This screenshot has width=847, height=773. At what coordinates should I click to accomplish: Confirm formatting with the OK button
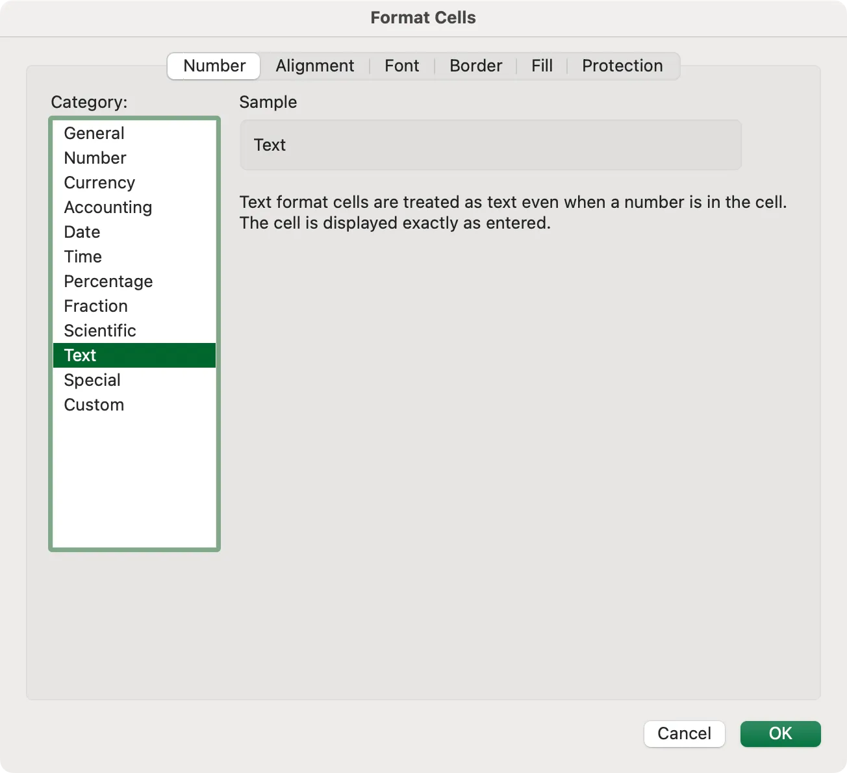point(780,733)
